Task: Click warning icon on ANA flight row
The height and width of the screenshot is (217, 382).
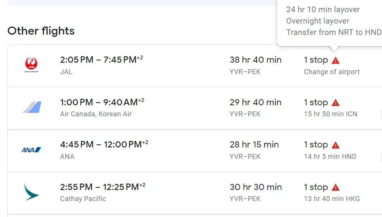Action: pyautogui.click(x=335, y=145)
